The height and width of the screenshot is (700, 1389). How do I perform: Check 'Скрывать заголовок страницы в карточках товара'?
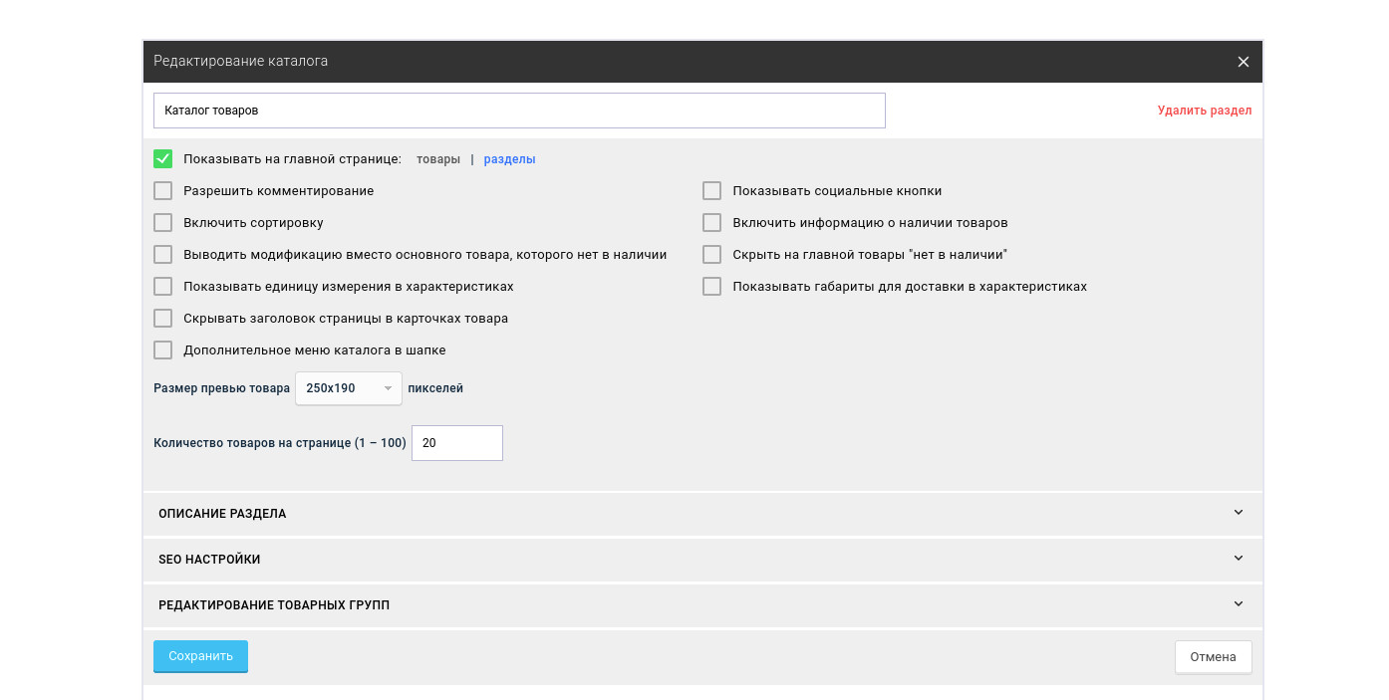click(163, 319)
